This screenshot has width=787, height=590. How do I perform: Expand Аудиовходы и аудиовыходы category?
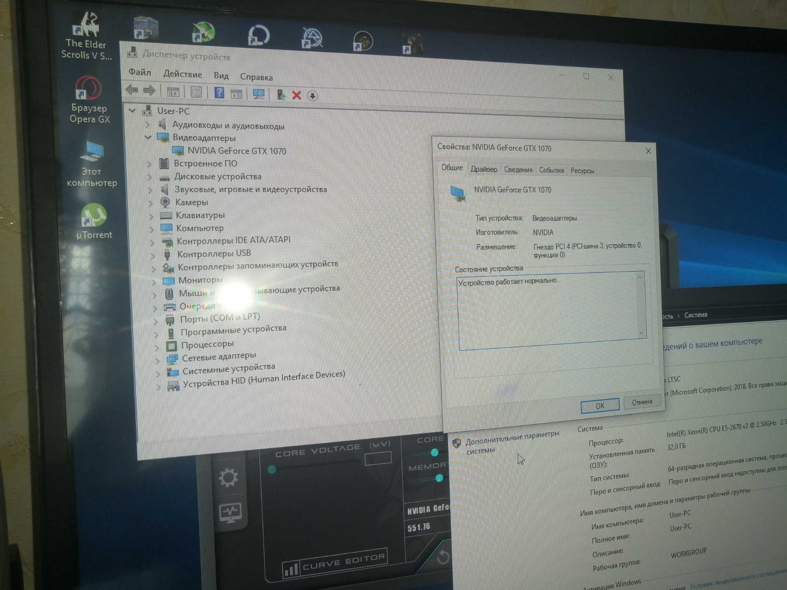tap(147, 125)
